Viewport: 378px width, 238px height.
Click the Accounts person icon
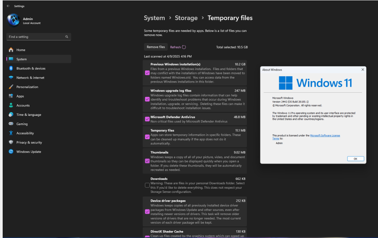tap(11, 105)
